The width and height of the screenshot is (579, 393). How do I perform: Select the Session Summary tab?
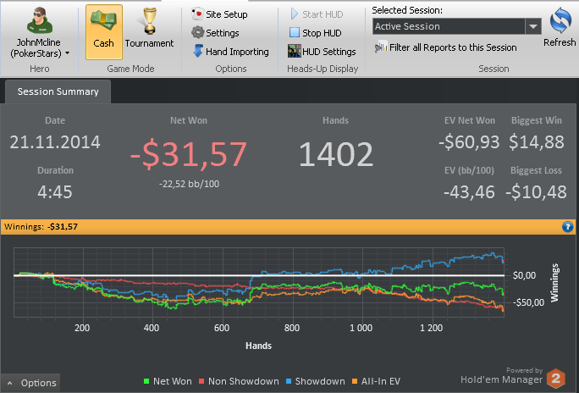point(58,91)
